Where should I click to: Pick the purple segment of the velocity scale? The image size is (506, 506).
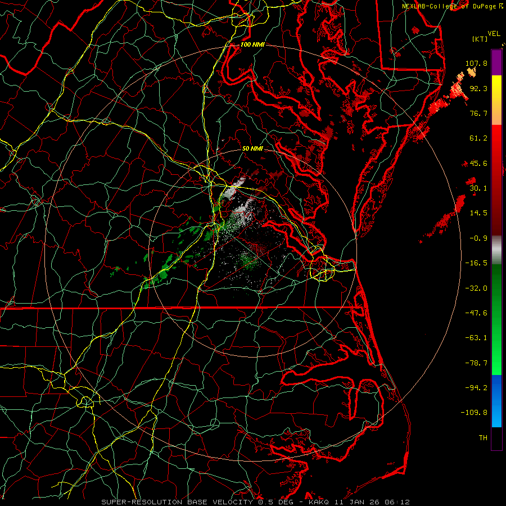496,62
